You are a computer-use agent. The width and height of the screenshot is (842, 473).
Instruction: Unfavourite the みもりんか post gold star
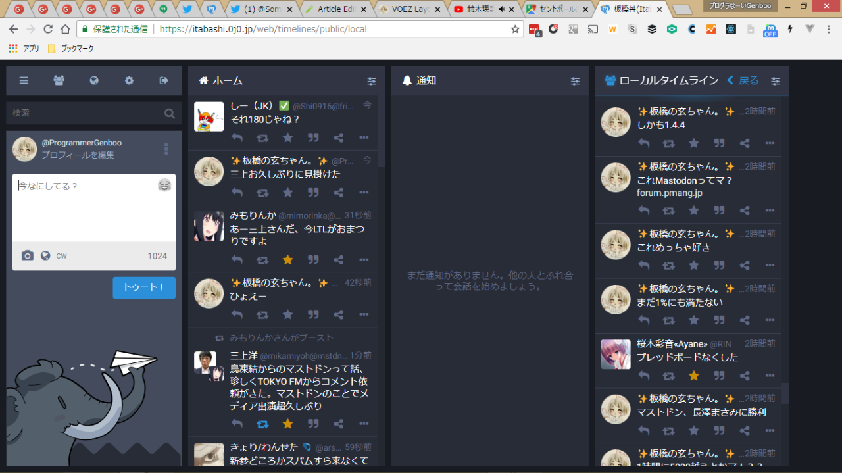coord(287,260)
